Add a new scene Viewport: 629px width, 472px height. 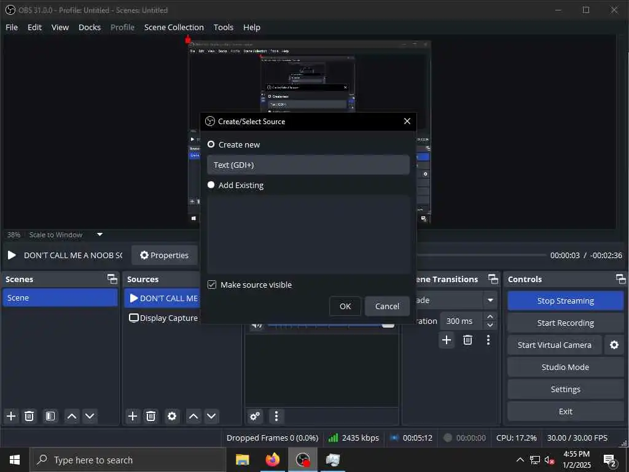click(11, 416)
